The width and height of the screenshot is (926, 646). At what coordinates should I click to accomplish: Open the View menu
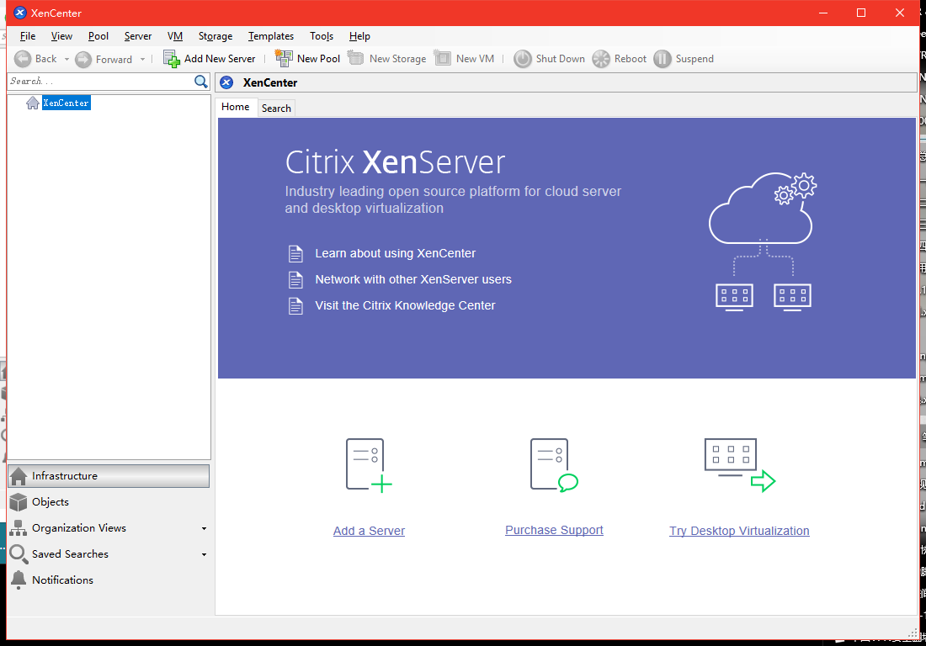(x=61, y=36)
